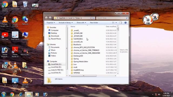Open the Recycle Bin
The image size is (173, 97).
pyautogui.click(x=25, y=5)
